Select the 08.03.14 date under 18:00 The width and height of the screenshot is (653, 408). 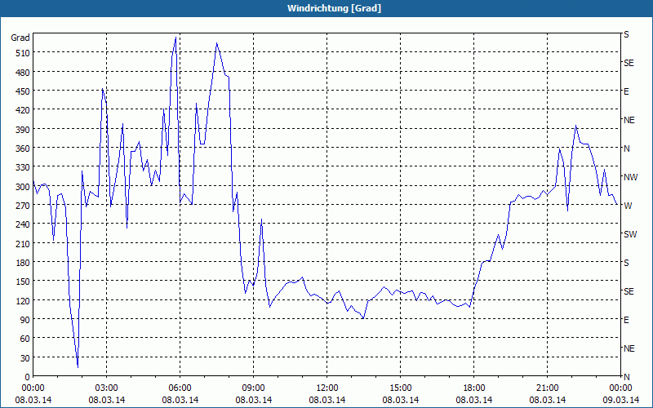(474, 400)
